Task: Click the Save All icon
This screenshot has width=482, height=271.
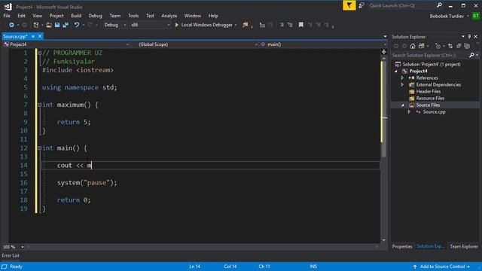Action: click(66, 25)
